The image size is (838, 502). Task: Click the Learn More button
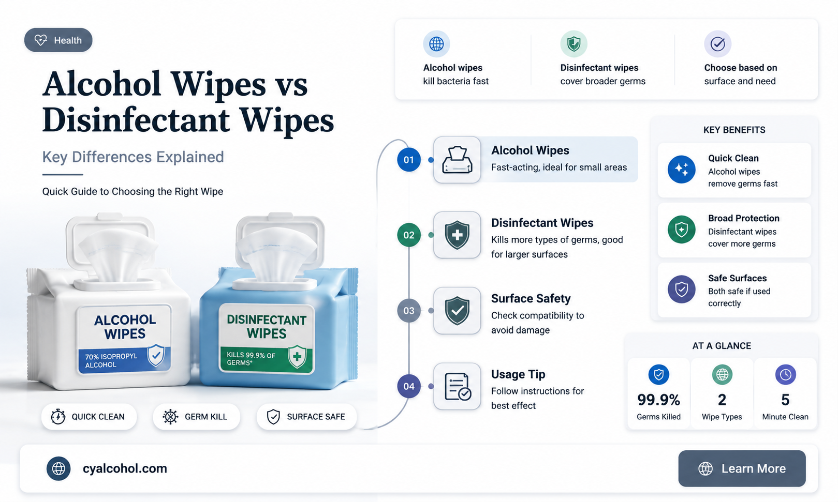click(742, 468)
